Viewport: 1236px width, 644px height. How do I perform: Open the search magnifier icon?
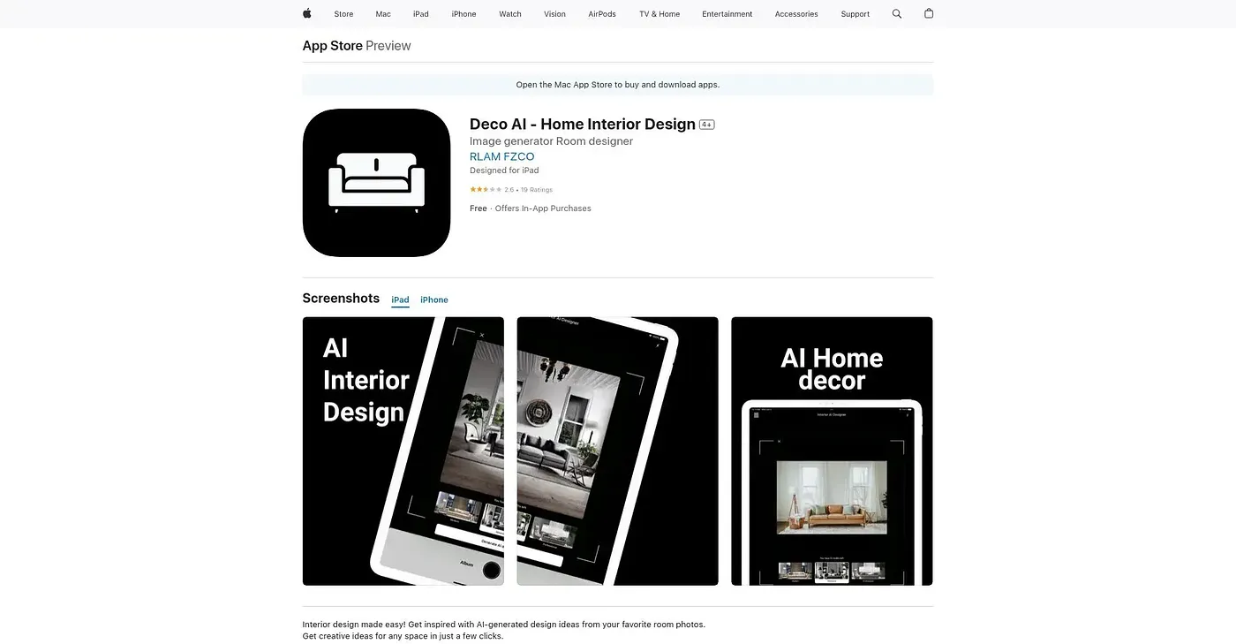pyautogui.click(x=897, y=14)
